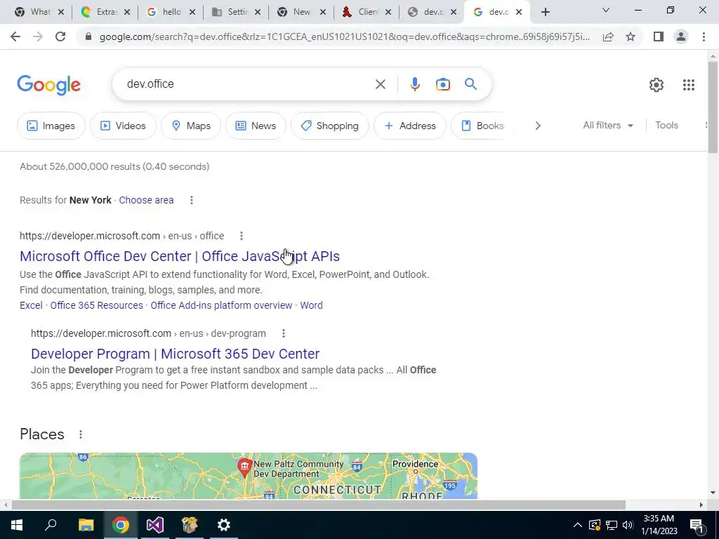Open Office Add-ins platform overview link
This screenshot has height=539, width=719.
(221, 305)
